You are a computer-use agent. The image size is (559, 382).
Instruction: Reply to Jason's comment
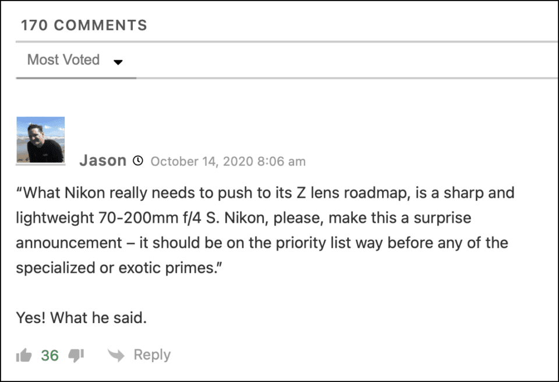pos(152,355)
